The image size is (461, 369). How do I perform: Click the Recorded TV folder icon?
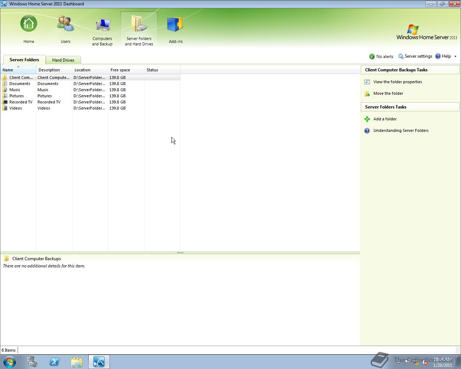pyautogui.click(x=5, y=102)
